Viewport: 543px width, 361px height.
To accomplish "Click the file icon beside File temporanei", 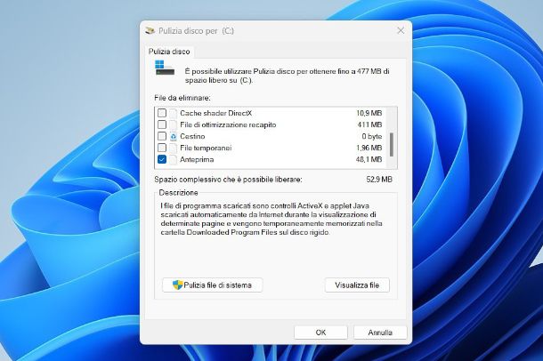I will tap(174, 148).
